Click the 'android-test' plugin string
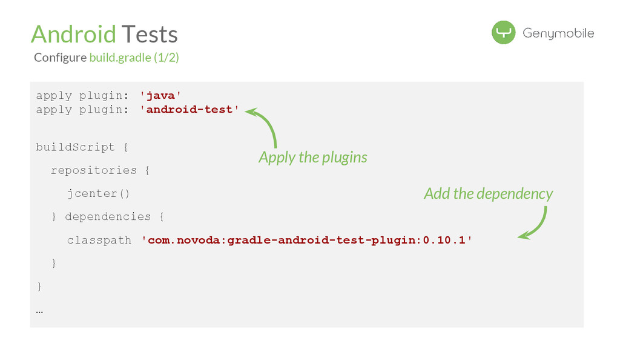 (x=190, y=110)
